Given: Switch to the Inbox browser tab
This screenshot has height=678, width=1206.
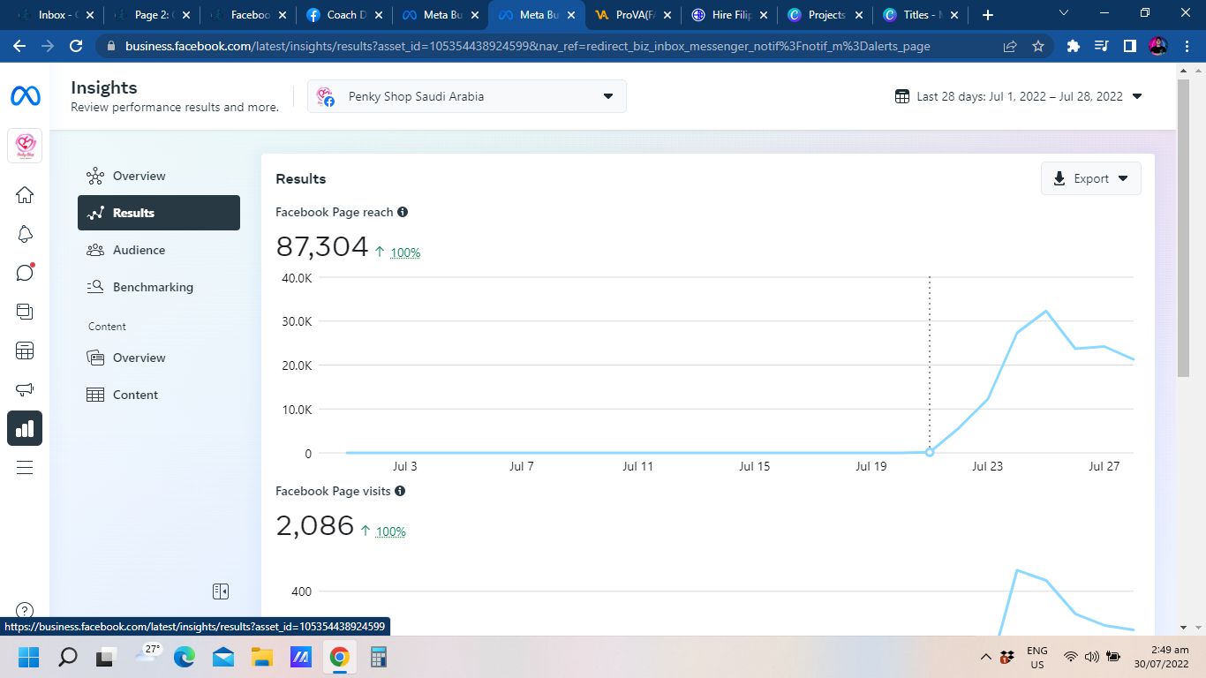Looking at the screenshot, I should pyautogui.click(x=56, y=15).
